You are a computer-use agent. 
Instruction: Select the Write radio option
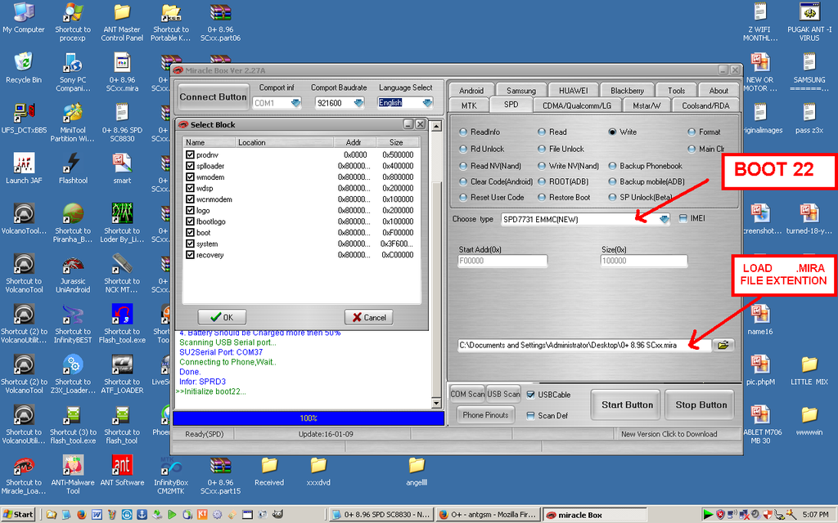tap(612, 132)
